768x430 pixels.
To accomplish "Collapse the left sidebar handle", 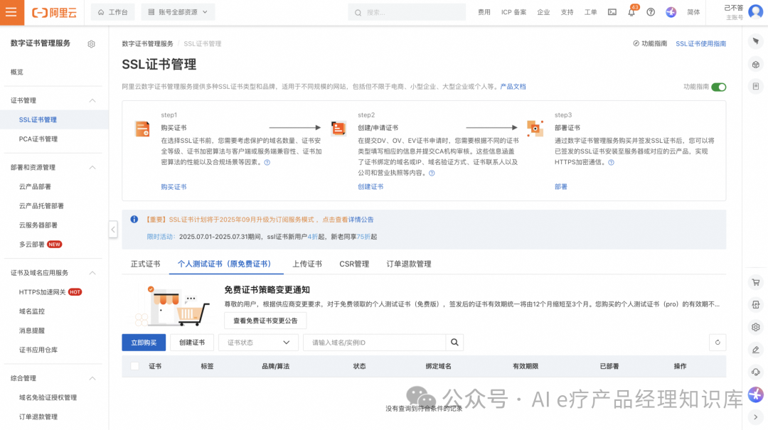I will (x=113, y=229).
